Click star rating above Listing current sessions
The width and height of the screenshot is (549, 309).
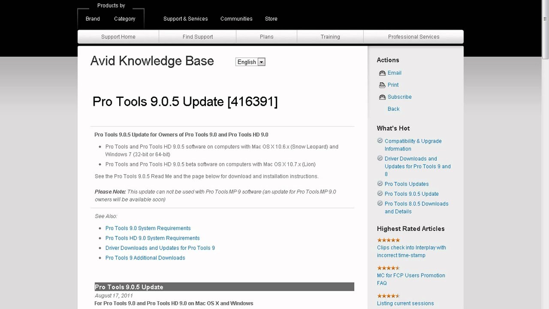point(389,296)
